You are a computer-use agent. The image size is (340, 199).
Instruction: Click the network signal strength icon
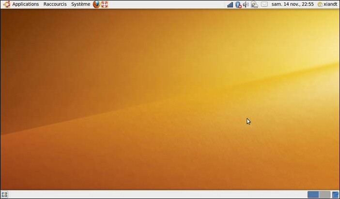pos(230,4)
